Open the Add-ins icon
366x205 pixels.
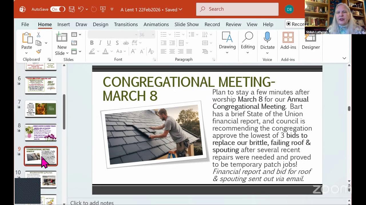pyautogui.click(x=288, y=37)
